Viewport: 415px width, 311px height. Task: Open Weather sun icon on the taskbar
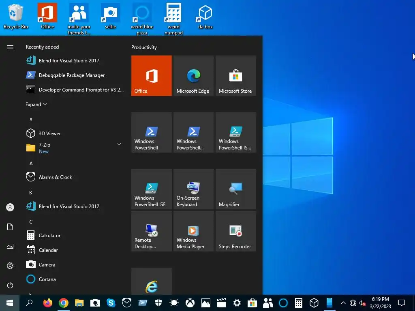pos(174,303)
